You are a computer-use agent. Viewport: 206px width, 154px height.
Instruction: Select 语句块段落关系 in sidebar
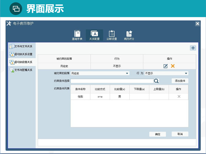pos(22,62)
